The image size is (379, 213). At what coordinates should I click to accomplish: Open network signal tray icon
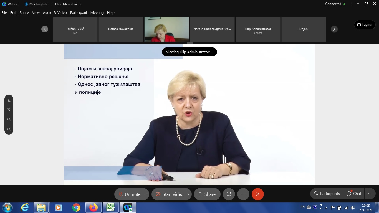[346, 207]
